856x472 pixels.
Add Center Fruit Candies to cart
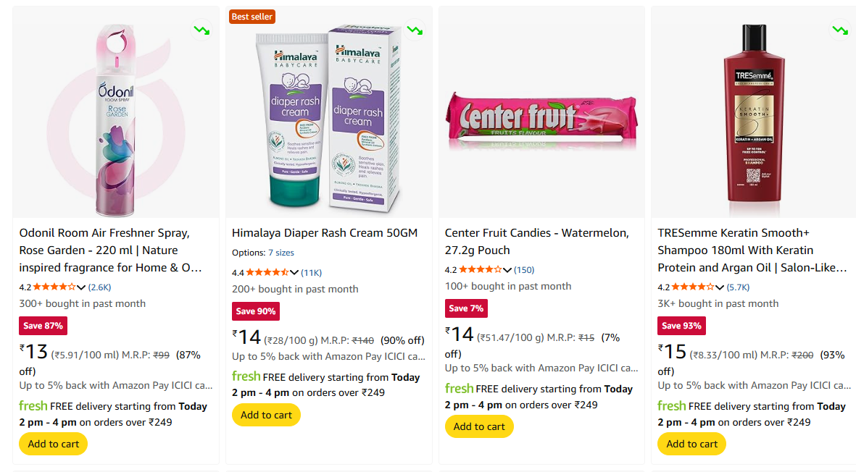tap(479, 426)
